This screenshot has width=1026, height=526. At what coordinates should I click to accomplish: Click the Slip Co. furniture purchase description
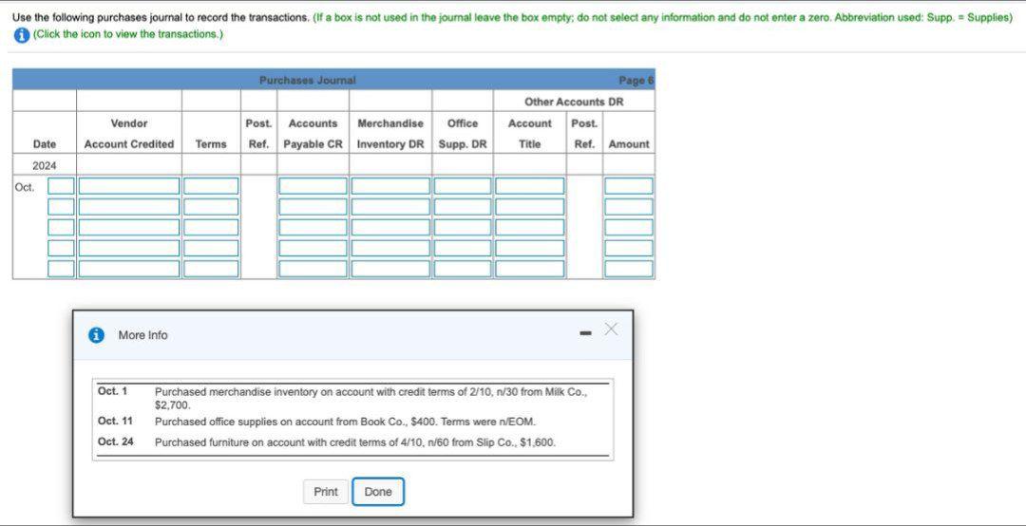(x=355, y=442)
